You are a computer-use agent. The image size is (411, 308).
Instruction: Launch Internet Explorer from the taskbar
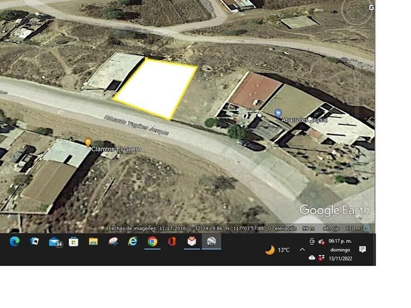133,242
